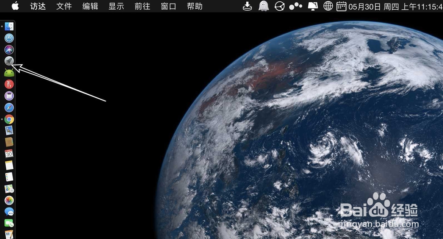Image resolution: width=443 pixels, height=239 pixels.
Task: Click the monitor menu bar icon
Action: [313, 6]
